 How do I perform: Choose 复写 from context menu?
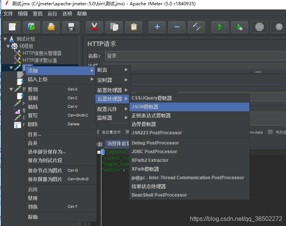tap(61, 115)
